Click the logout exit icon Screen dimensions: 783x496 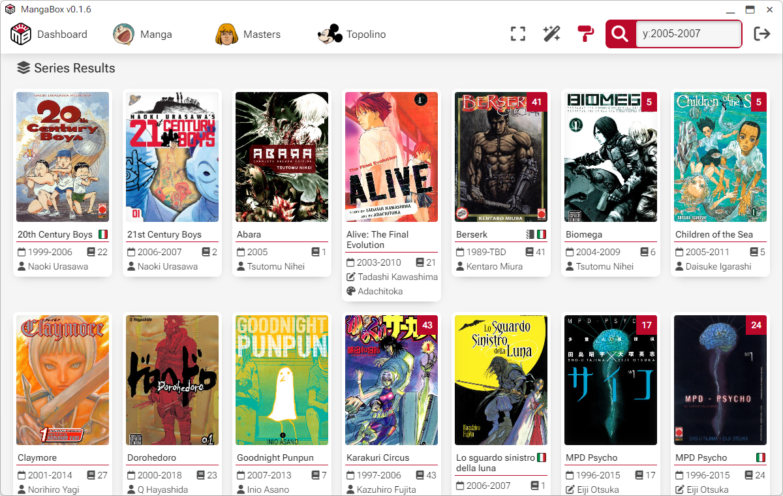pos(762,34)
